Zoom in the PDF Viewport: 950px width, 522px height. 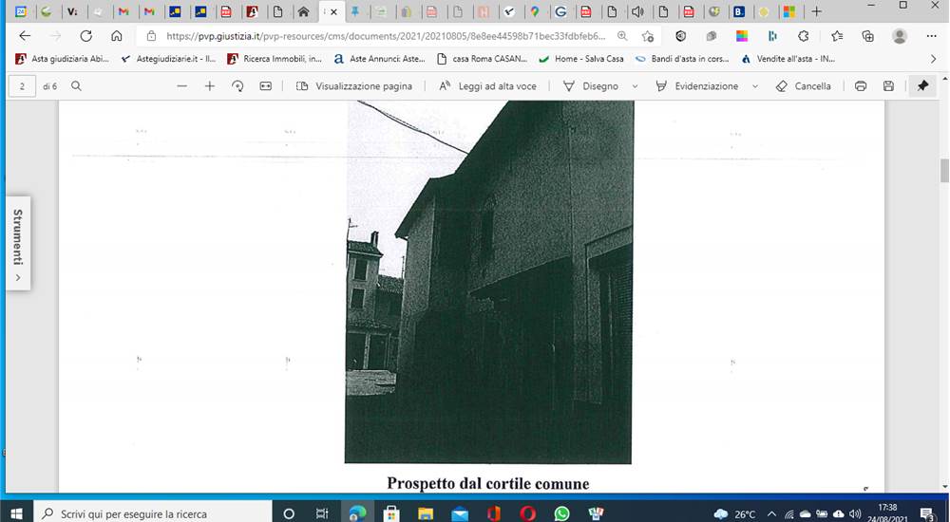[210, 86]
